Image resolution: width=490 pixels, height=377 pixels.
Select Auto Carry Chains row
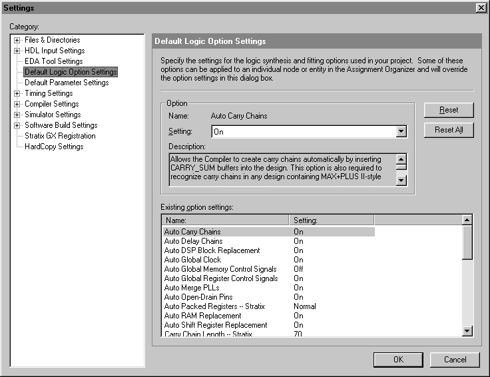(x=268, y=232)
